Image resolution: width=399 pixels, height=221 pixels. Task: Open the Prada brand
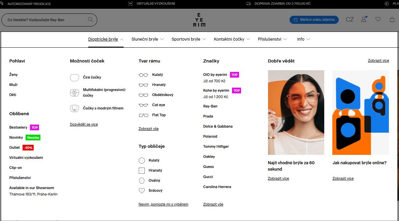(208, 116)
